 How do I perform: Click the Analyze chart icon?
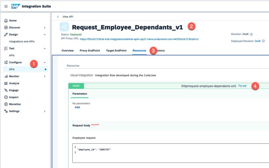[x=6, y=83]
